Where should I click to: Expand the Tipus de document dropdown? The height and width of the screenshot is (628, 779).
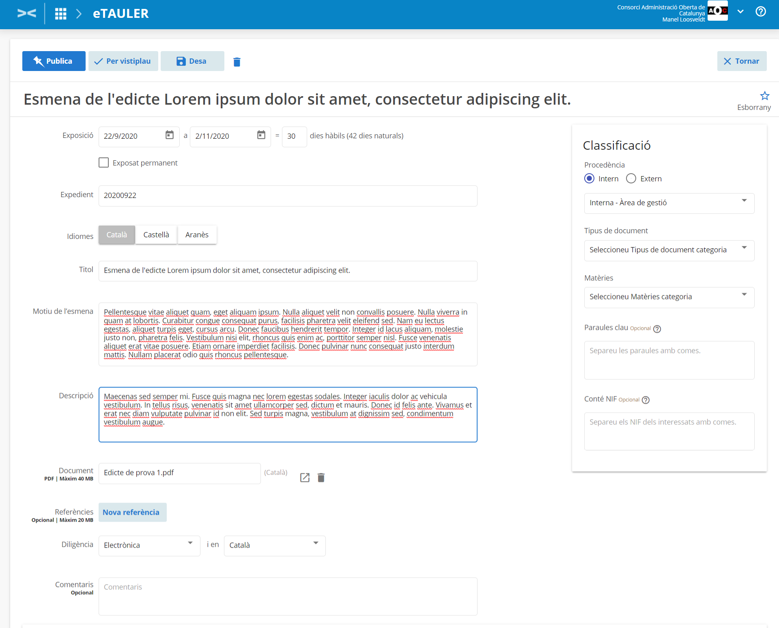[669, 250]
